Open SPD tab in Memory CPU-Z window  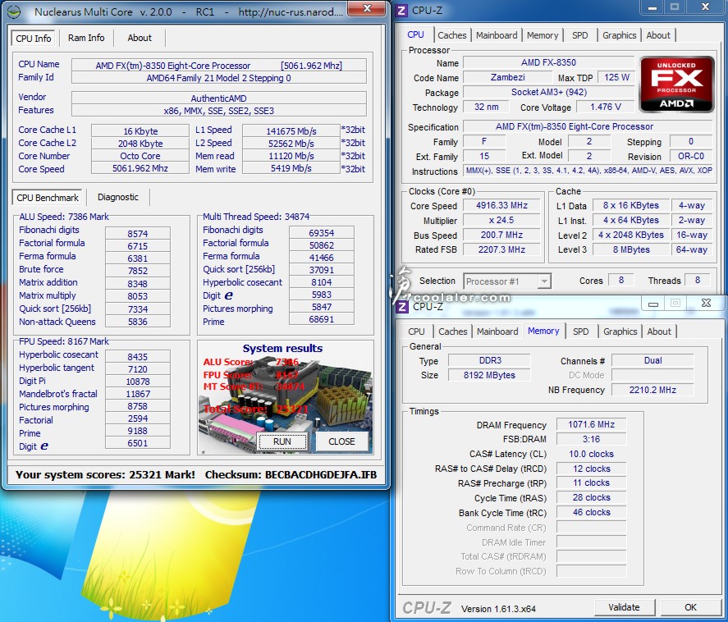click(581, 332)
